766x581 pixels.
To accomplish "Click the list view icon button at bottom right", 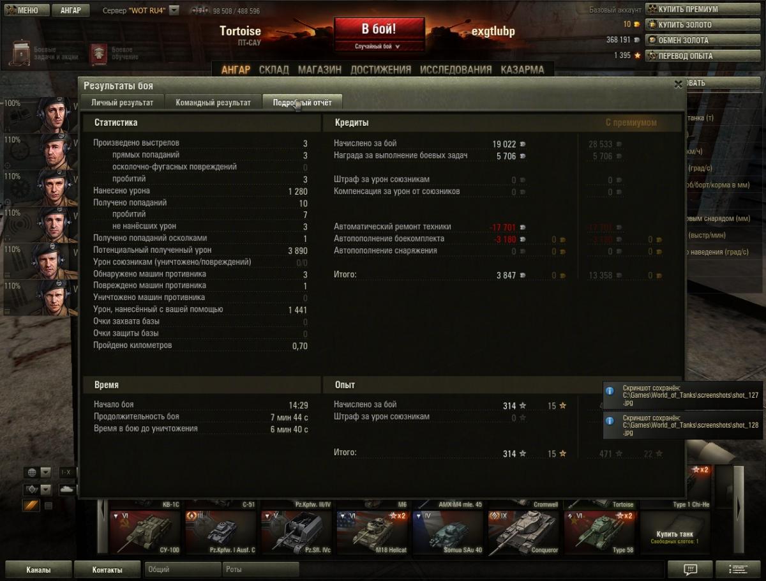I will pos(739,570).
